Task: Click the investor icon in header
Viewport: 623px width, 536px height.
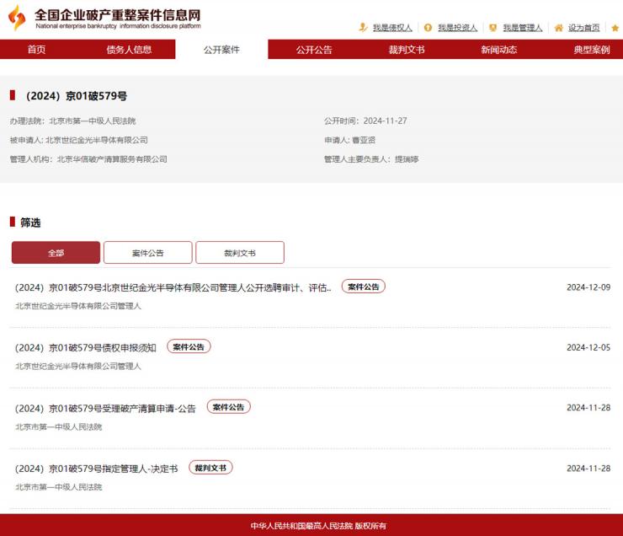Action: click(428, 28)
